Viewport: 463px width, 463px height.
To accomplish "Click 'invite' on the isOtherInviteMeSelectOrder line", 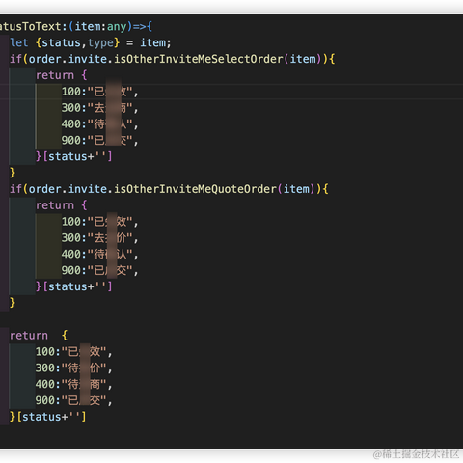I will pyautogui.click(x=88, y=59).
